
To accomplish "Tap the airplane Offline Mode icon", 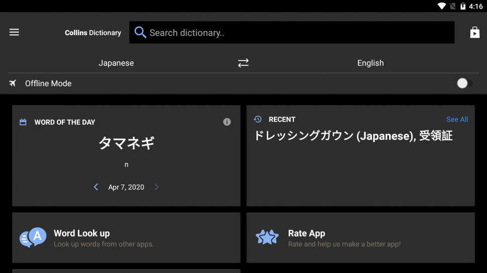I will click(13, 83).
